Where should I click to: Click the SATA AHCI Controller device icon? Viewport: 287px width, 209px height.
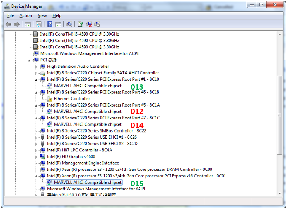click(42, 73)
